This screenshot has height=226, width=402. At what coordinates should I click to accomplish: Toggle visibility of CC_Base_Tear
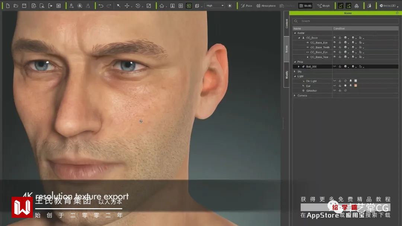coord(335,57)
